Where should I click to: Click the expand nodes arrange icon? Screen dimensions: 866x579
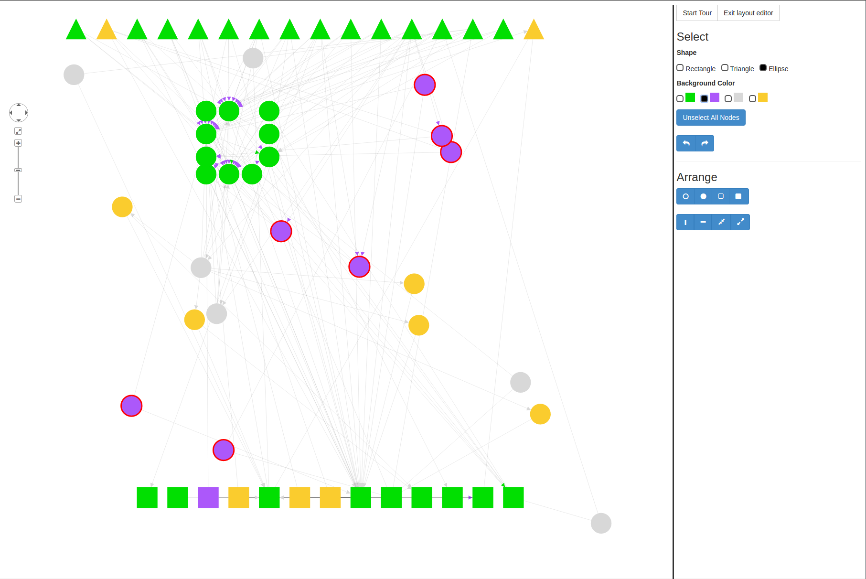(x=740, y=222)
